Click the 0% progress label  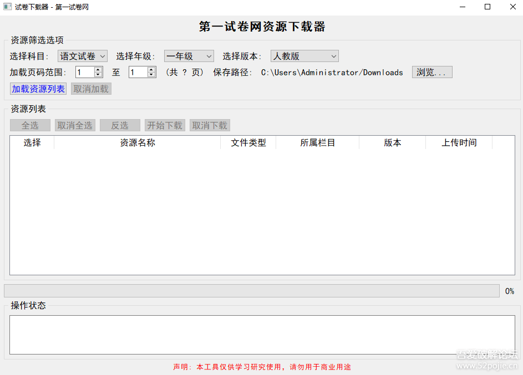[510, 291]
